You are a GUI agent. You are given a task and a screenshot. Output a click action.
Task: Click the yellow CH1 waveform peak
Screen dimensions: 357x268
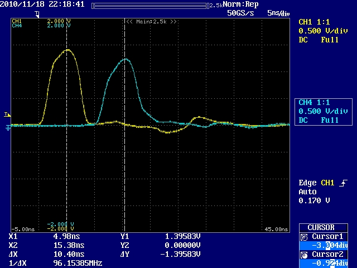pyautogui.click(x=68, y=50)
